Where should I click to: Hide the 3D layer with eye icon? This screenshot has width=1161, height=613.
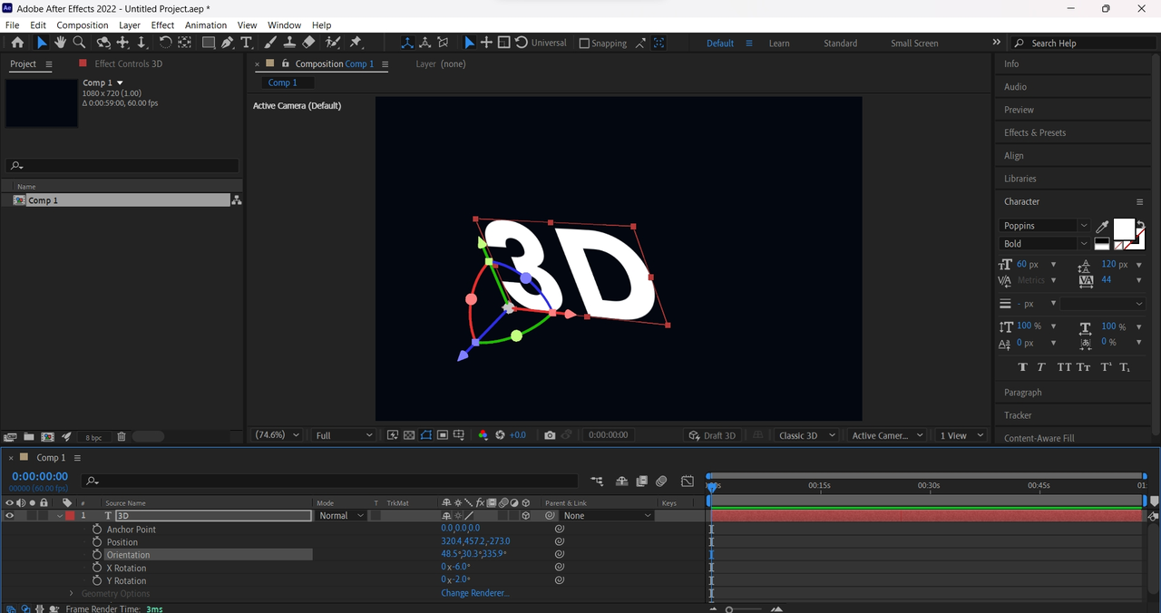(x=10, y=516)
